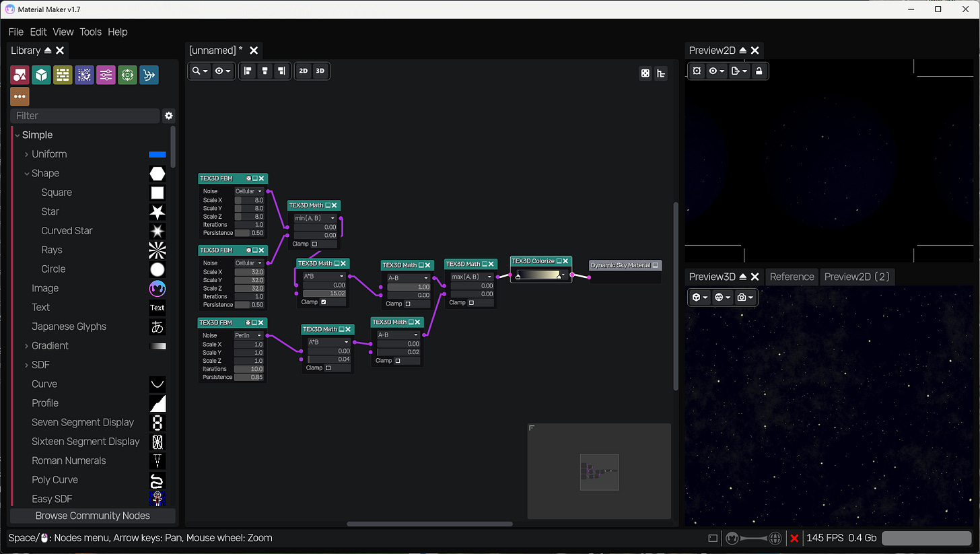
Task: Open the File menu
Action: tap(15, 32)
